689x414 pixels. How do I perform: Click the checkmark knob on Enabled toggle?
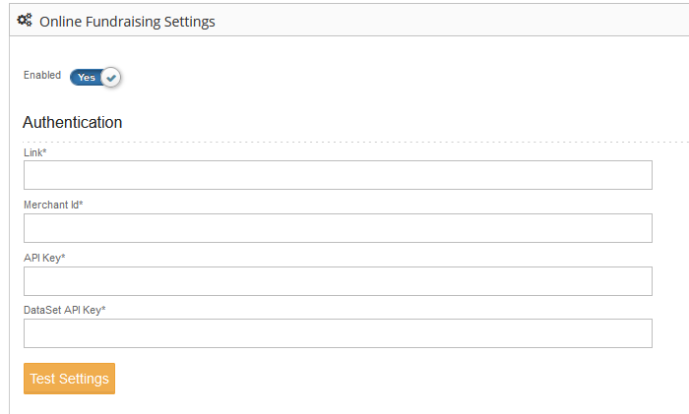tap(110, 78)
